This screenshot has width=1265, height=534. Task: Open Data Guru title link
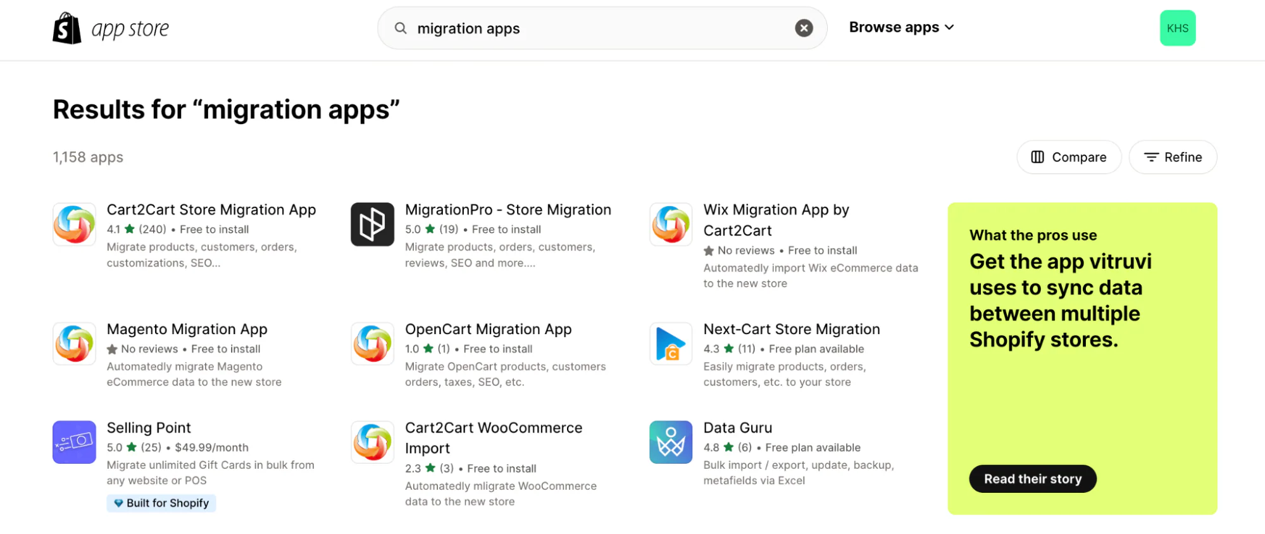point(738,428)
